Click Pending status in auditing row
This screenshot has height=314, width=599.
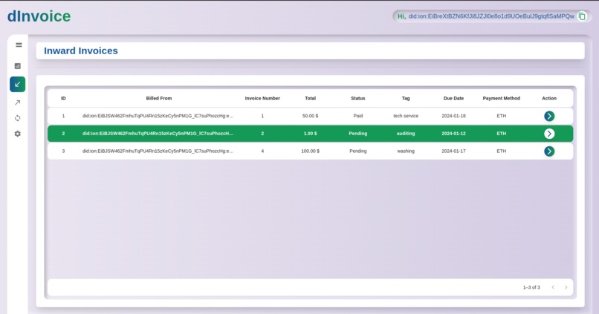pyautogui.click(x=358, y=134)
